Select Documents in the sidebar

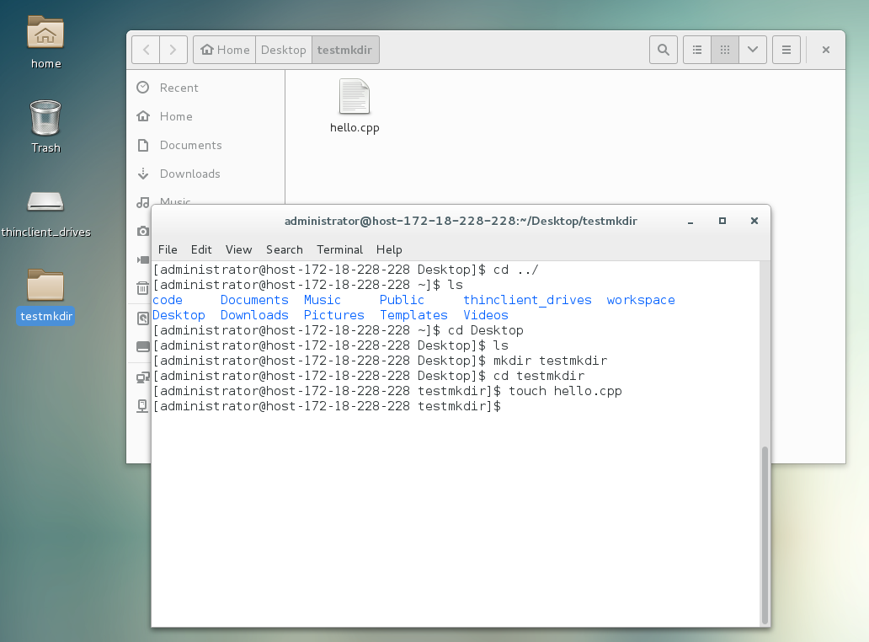point(190,145)
